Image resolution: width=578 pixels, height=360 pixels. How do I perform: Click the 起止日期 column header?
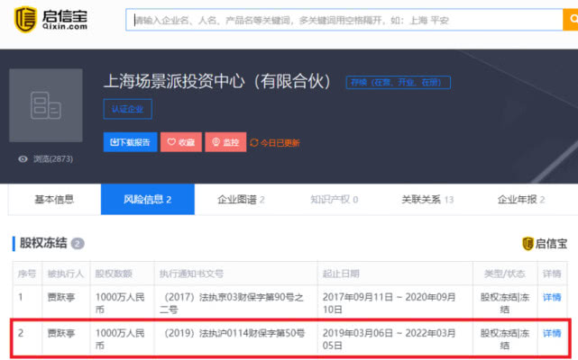coord(341,274)
